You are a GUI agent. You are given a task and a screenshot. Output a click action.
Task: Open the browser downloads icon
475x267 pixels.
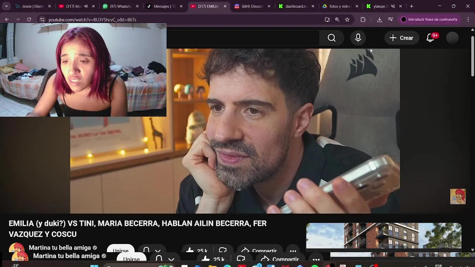coord(379,20)
